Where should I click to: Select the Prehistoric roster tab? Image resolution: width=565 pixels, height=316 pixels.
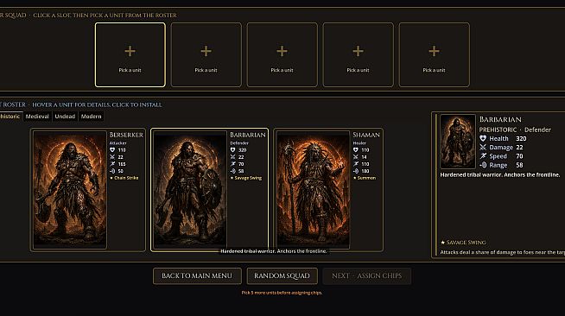click(x=10, y=117)
